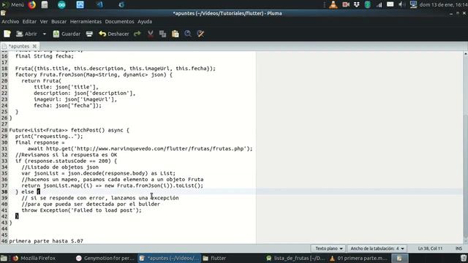Expand the Abrir recent files dropdown arrow

tap(45, 34)
